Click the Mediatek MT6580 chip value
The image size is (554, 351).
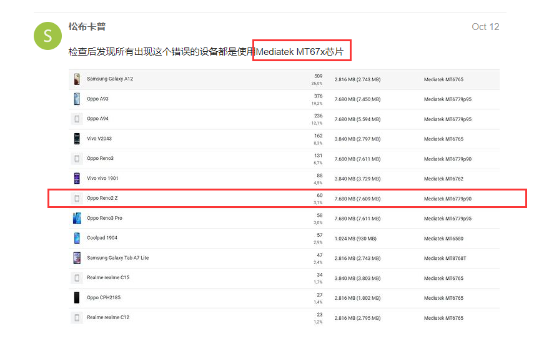coord(443,239)
